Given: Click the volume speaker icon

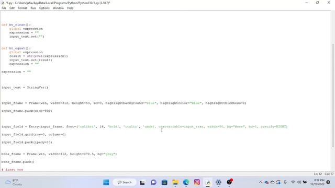Looking at the screenshot, I should (299, 182).
